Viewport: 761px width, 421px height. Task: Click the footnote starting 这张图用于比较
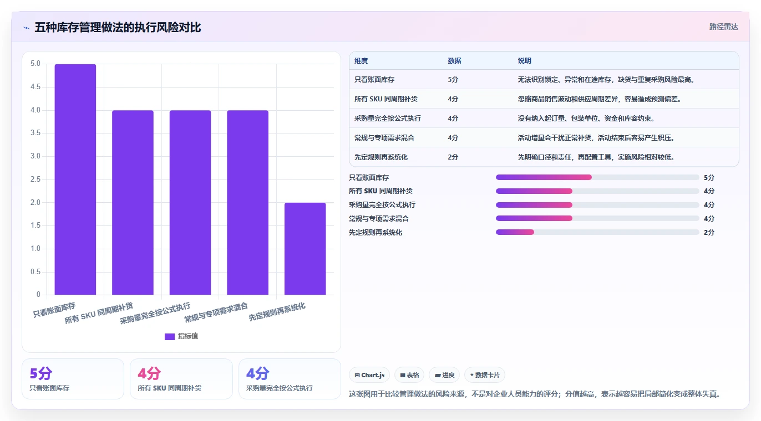535,394
